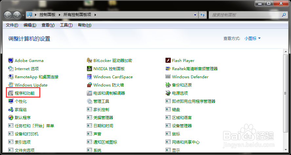Viewport: 291px width, 155px height.
Task: Open recent pages dropdown next to Forward button
Action: (23, 15)
